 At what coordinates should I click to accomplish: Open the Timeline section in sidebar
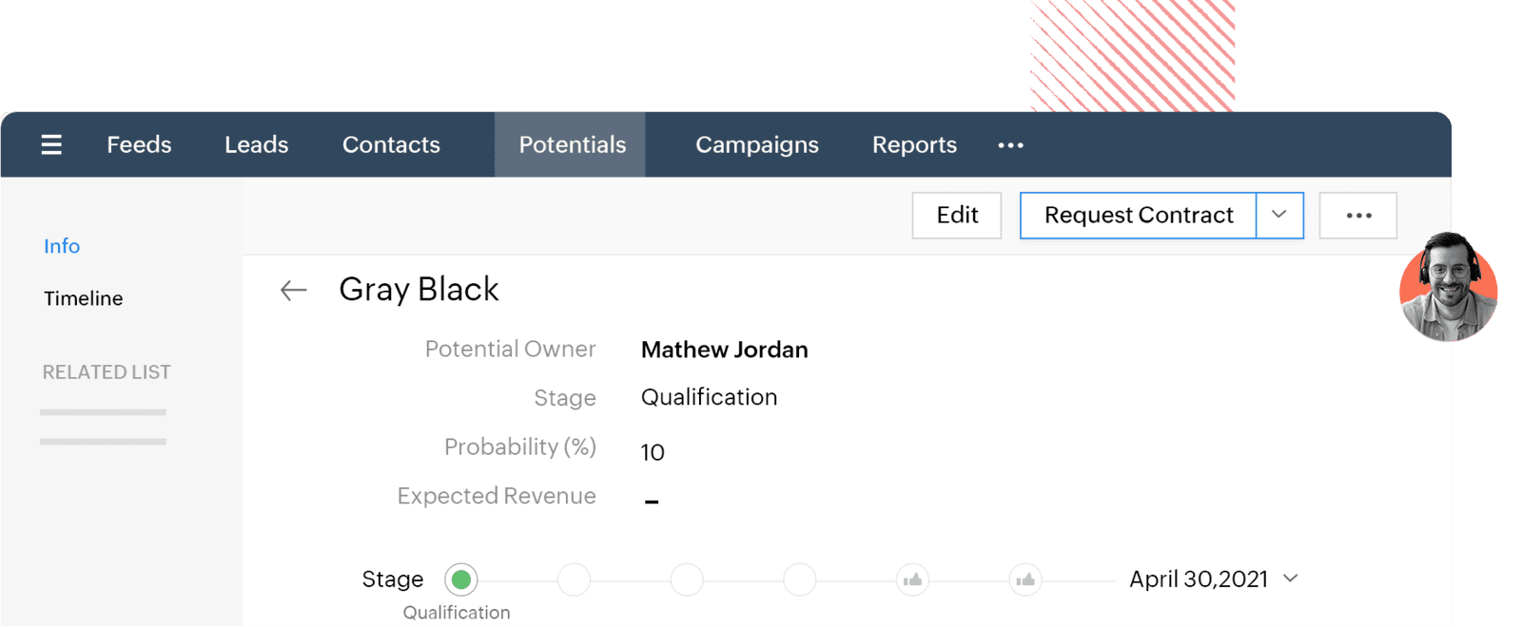tap(84, 298)
